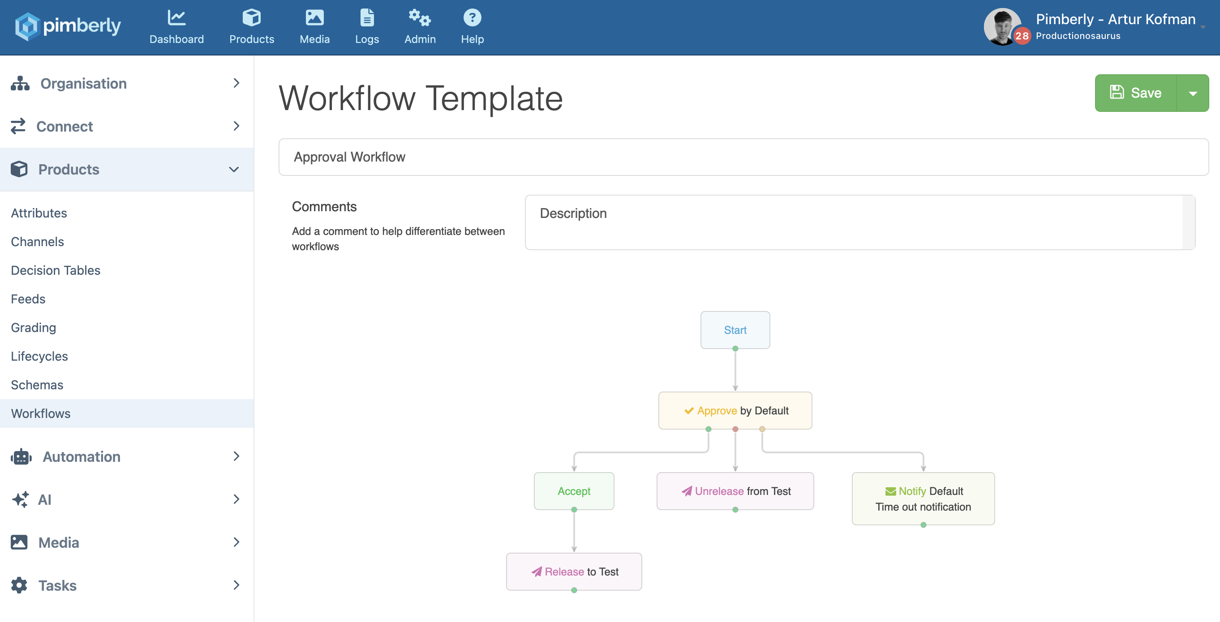Image resolution: width=1220 pixels, height=622 pixels.
Task: Go to Decision Tables in sidebar
Action: point(56,270)
